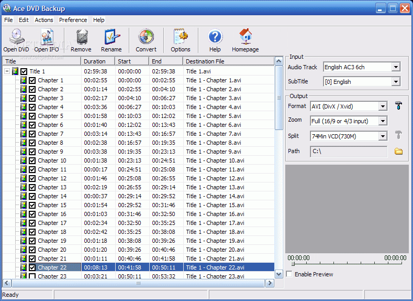Click the Remove trash bin icon

[x=82, y=37]
